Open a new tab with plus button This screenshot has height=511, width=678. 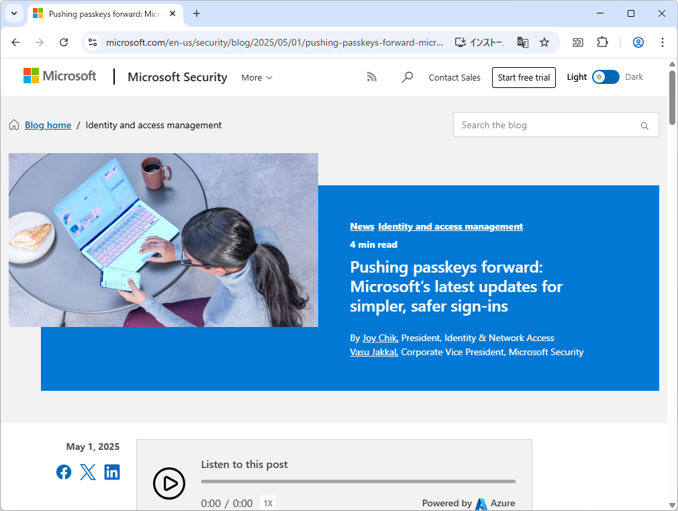coord(196,14)
